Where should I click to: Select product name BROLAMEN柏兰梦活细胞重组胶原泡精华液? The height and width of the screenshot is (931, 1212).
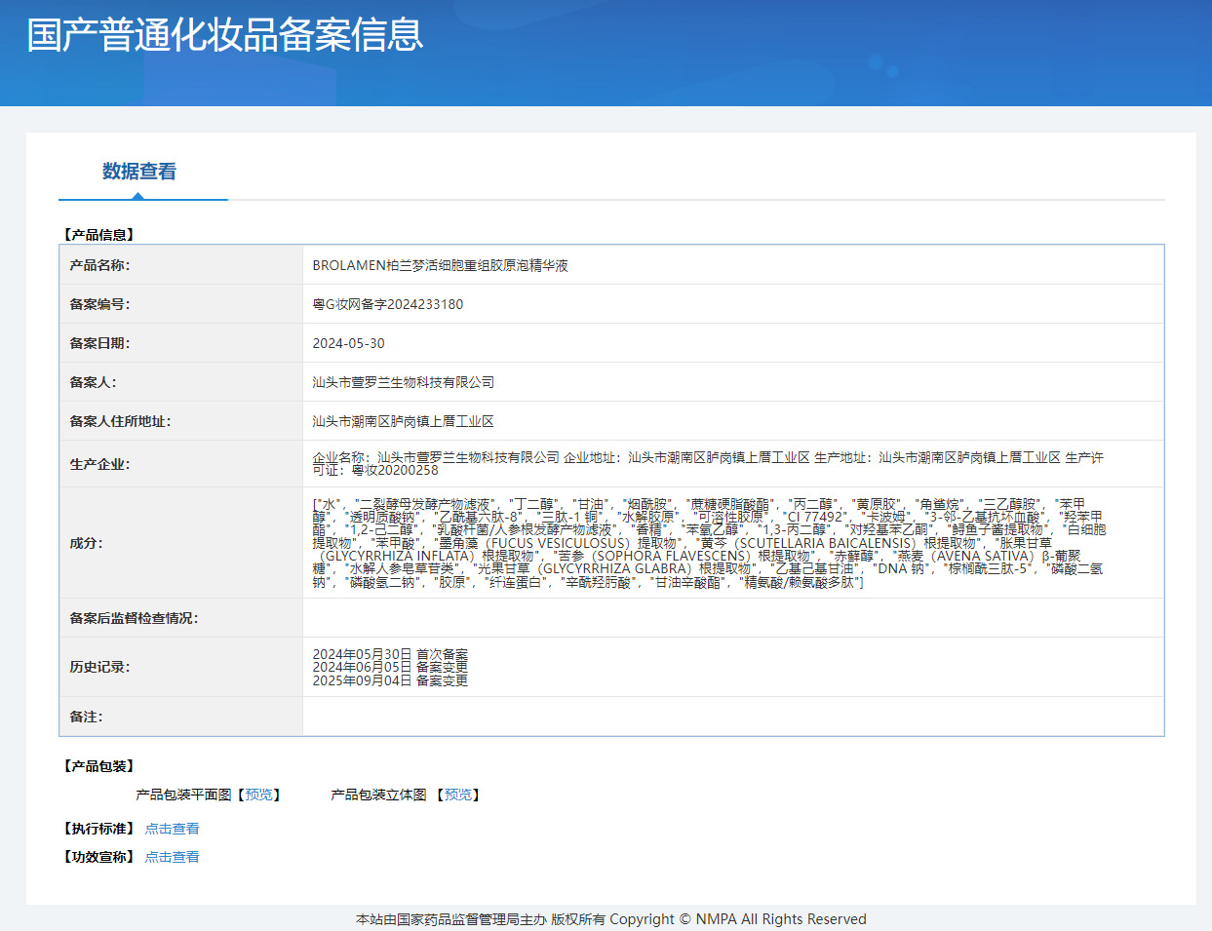click(441, 265)
